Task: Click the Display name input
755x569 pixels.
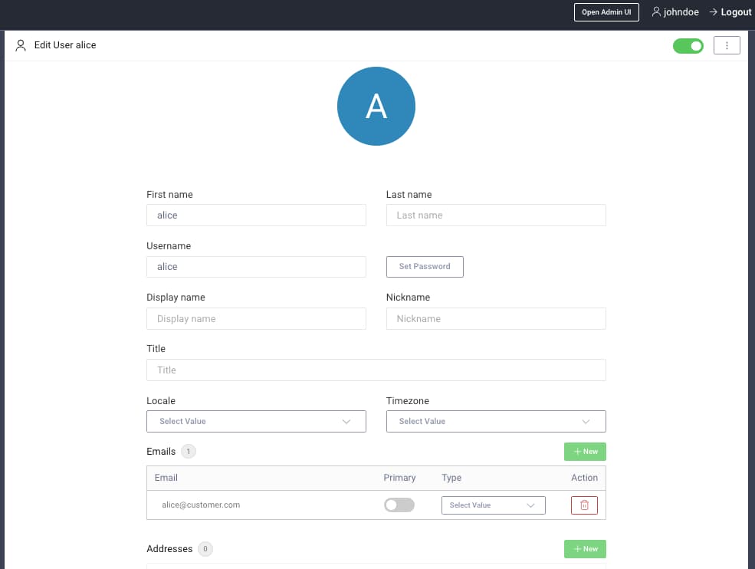Action: (x=256, y=319)
